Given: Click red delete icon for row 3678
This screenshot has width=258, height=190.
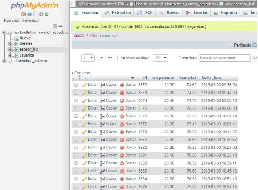Looking at the screenshot, I should 122,132.
